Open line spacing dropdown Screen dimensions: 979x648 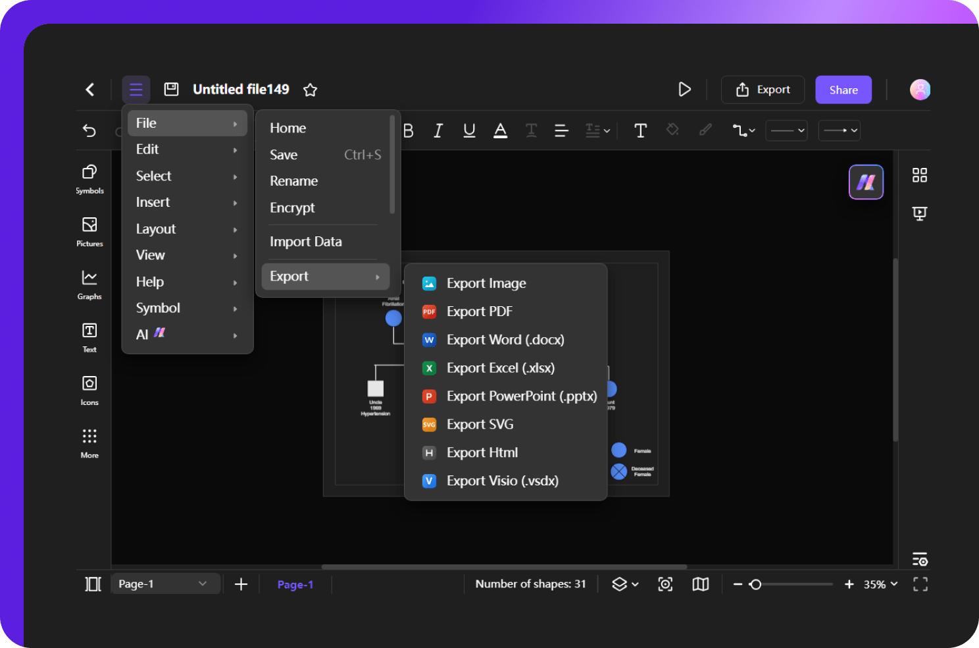pos(598,130)
